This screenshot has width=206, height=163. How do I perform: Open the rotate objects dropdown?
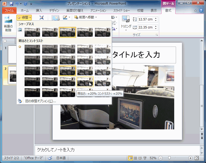114,29
